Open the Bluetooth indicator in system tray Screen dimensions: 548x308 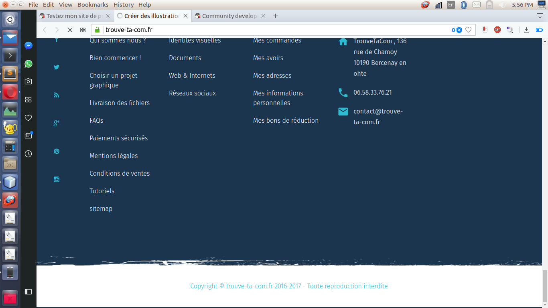point(464,5)
